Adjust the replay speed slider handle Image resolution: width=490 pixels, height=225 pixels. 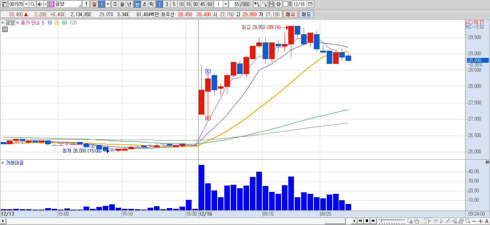point(381,220)
